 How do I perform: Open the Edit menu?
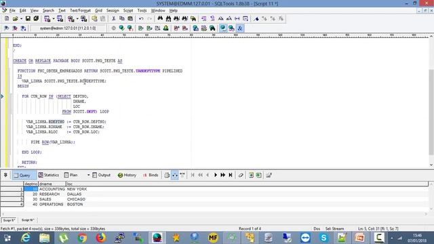point(22,11)
